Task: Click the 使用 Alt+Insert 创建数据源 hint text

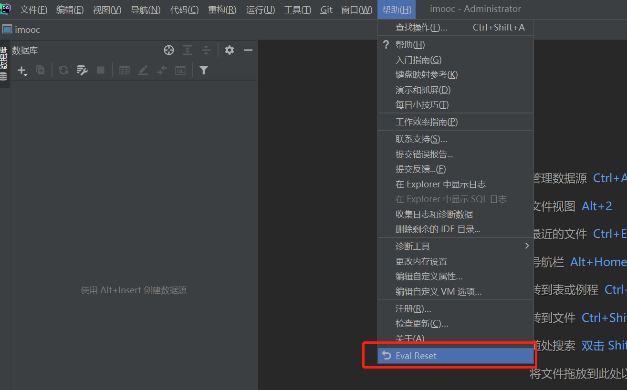Action: click(134, 290)
